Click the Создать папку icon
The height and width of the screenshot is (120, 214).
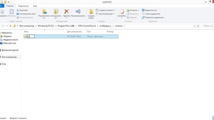tap(91, 12)
